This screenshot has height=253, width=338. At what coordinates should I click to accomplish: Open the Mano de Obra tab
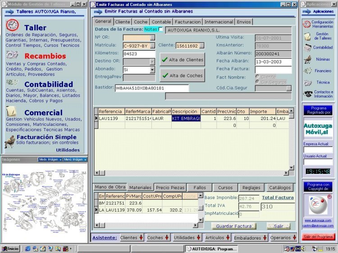tap(110, 187)
